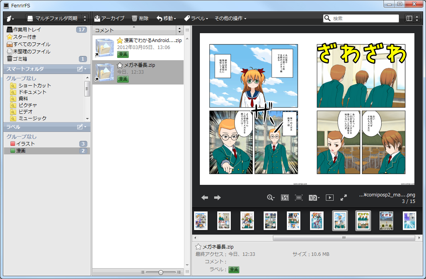
Task: Star the メガネ番長.zip file
Action: [120, 65]
